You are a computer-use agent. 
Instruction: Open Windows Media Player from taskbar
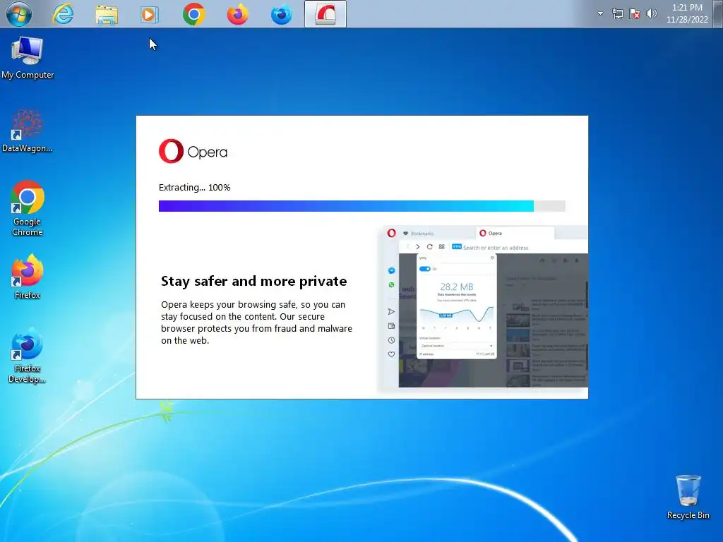(150, 14)
